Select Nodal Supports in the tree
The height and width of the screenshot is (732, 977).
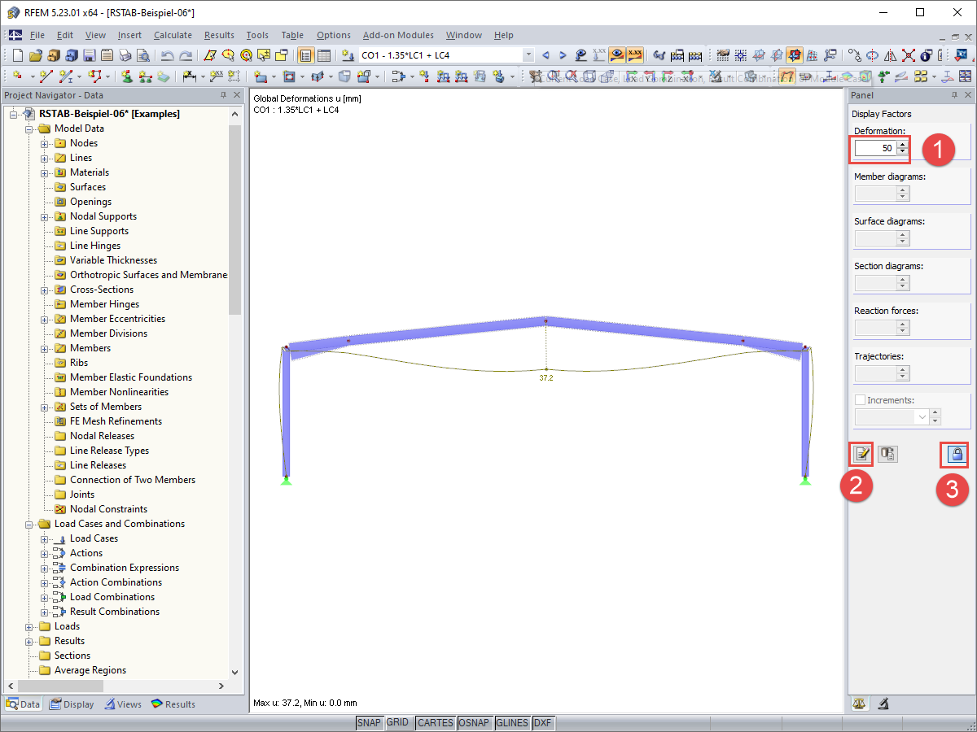click(x=103, y=216)
